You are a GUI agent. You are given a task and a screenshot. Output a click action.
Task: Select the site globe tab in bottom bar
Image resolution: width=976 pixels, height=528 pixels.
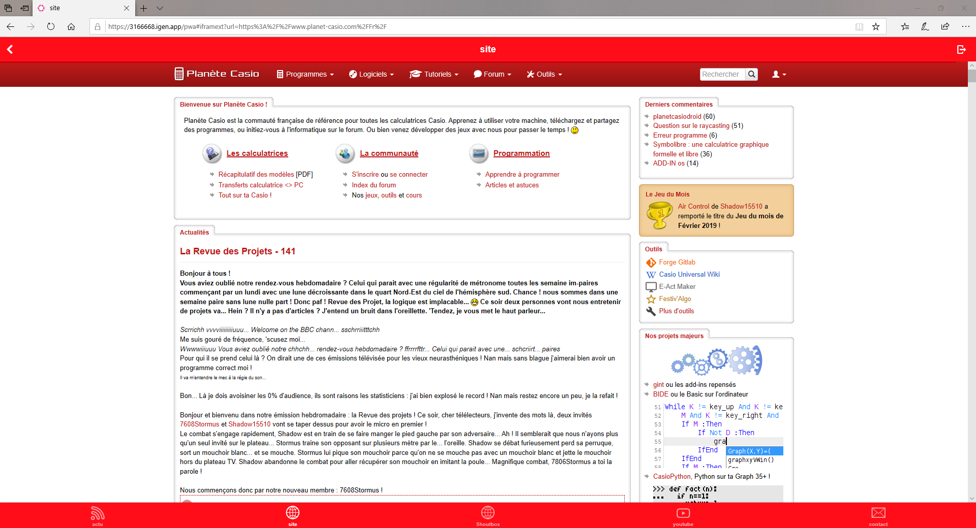[x=293, y=515]
